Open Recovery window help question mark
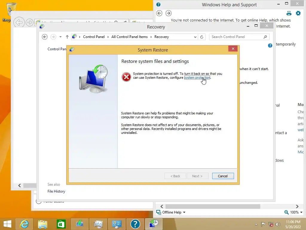The image size is (306, 230). (x=270, y=46)
